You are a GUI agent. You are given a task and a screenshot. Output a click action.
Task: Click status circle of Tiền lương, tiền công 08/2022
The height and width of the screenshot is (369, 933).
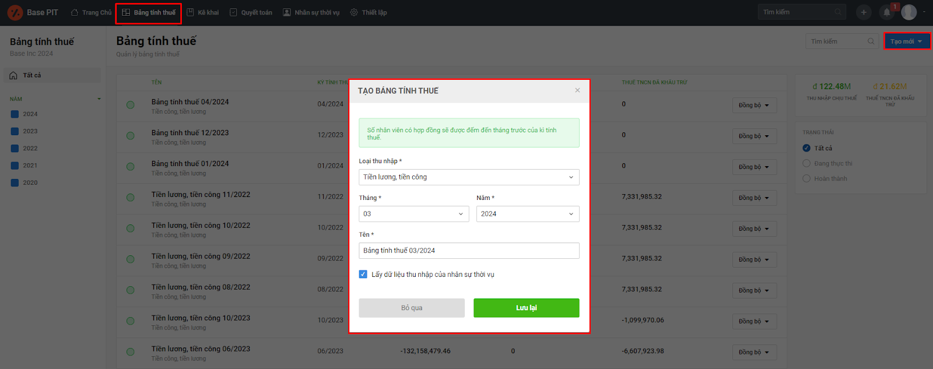pyautogui.click(x=131, y=290)
